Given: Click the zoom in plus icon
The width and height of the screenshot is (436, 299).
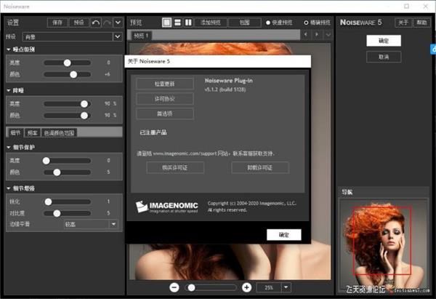Looking at the screenshot, I should 247,287.
